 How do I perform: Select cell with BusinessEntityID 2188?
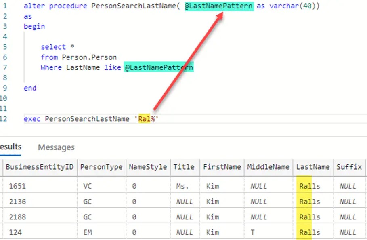pyautogui.click(x=40, y=217)
